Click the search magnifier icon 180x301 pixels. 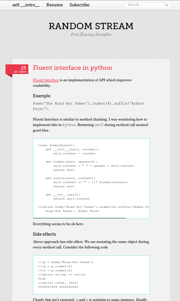tap(166, 5)
